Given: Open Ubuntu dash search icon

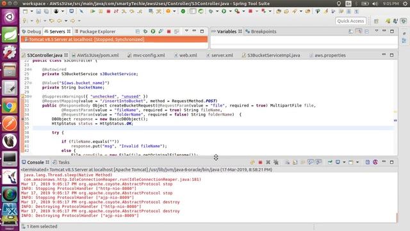Looking at the screenshot, I should click(10, 17).
